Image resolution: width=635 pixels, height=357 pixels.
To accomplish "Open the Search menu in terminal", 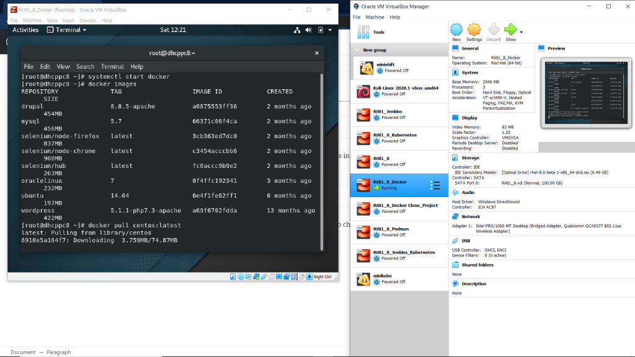I will tap(86, 66).
